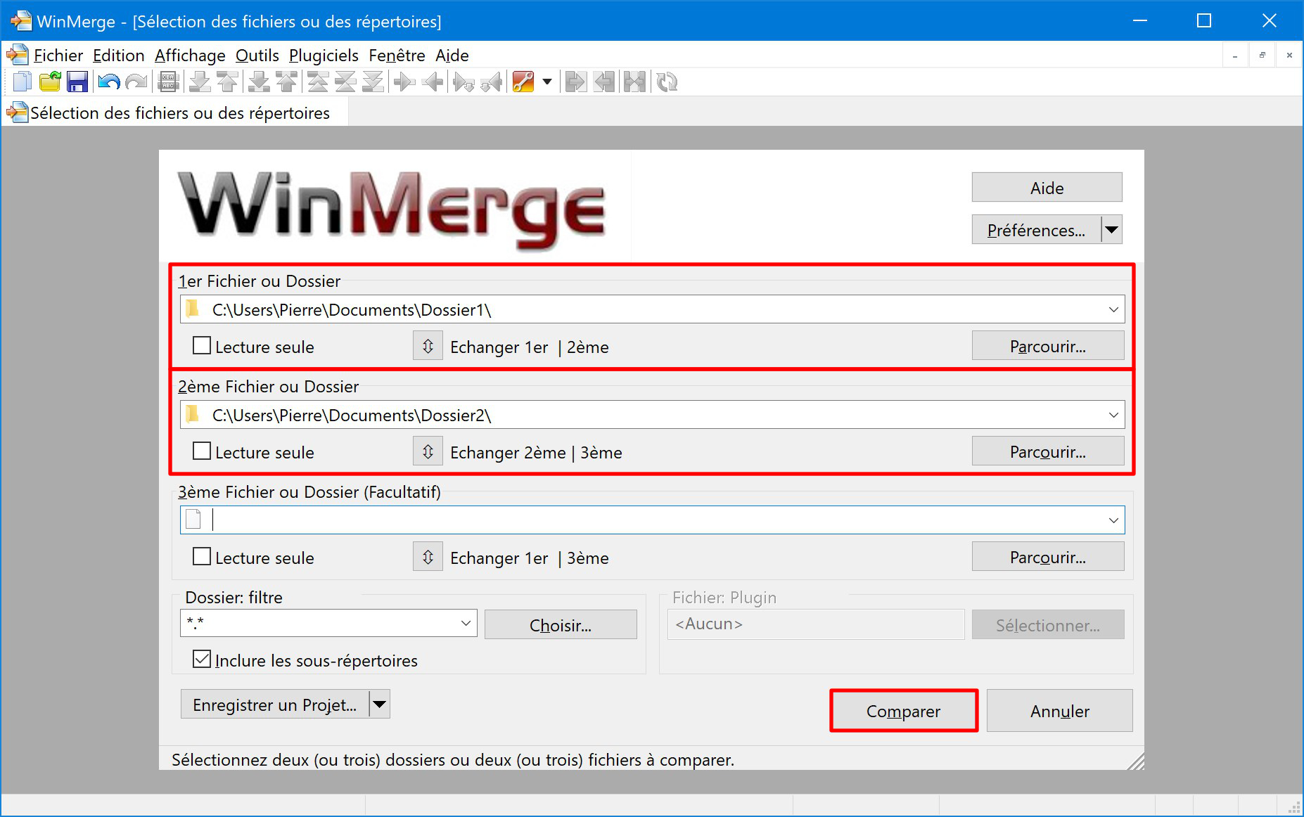Click the Previous Difference toolbar icon

[x=227, y=82]
